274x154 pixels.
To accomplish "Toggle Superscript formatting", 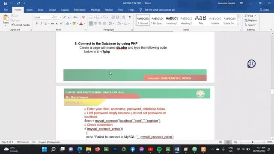I will tap(61, 24).
